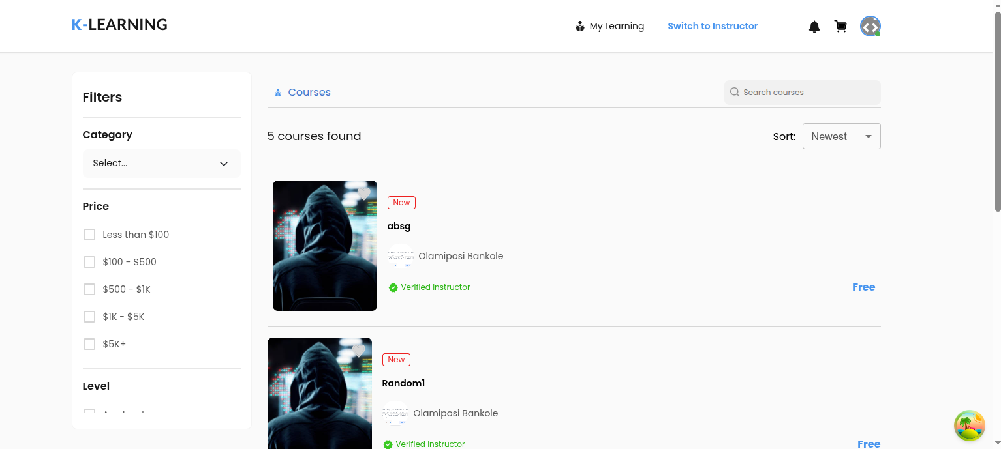Image resolution: width=1001 pixels, height=449 pixels.
Task: Open the user profile avatar
Action: [x=870, y=26]
